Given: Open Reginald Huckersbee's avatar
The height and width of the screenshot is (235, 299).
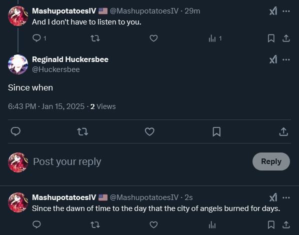Looking at the screenshot, I should 18,64.
